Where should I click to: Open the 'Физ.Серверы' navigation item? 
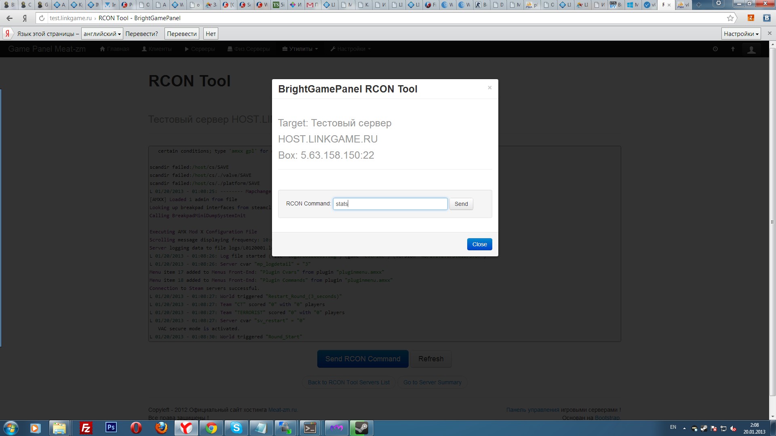249,49
